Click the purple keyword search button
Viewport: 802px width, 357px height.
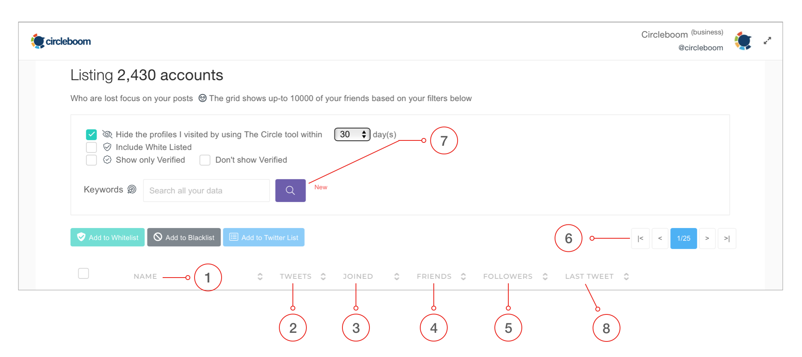(x=290, y=190)
